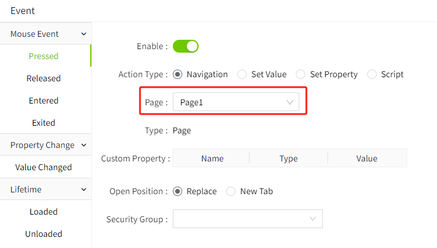Collapse the Lifetime section chevron

tap(84, 190)
